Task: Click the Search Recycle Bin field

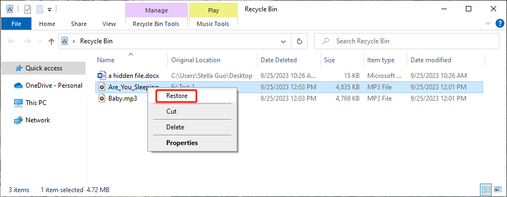Action: pos(406,41)
